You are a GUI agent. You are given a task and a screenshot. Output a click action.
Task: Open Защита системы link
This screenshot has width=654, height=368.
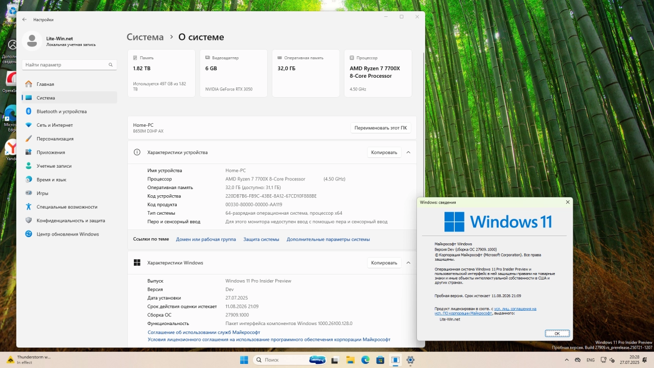pyautogui.click(x=261, y=239)
